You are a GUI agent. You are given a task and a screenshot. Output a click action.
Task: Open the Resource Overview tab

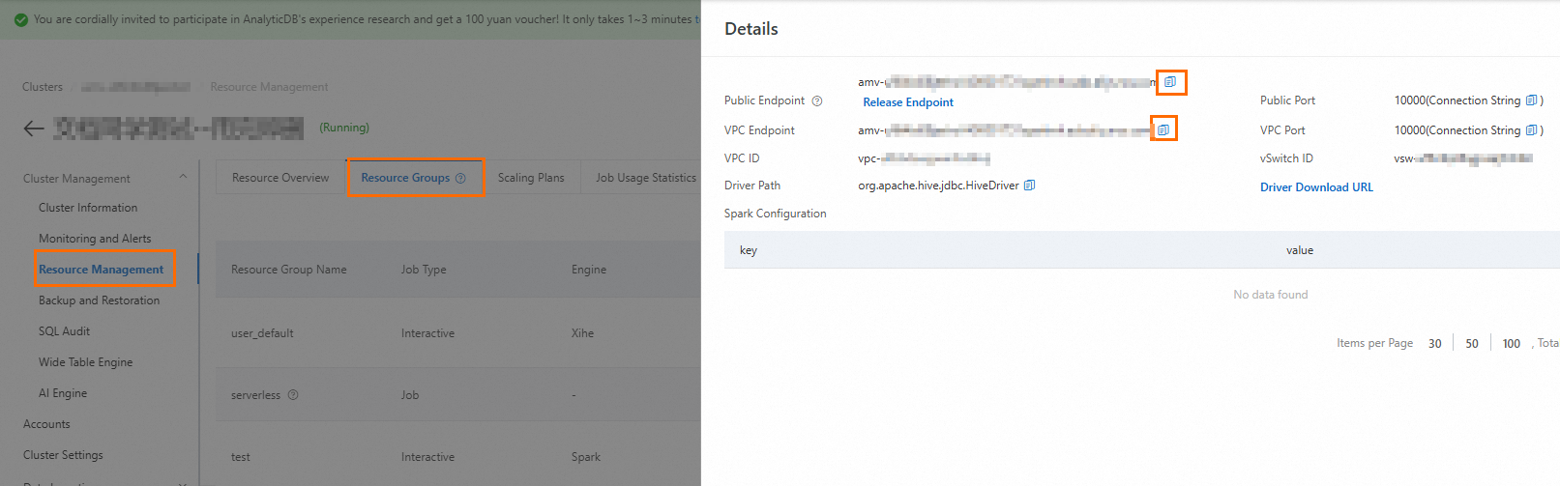[x=280, y=178]
